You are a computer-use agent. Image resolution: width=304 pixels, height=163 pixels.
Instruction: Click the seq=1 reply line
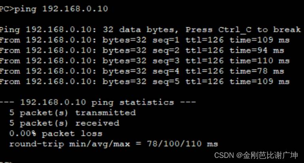click(145, 40)
